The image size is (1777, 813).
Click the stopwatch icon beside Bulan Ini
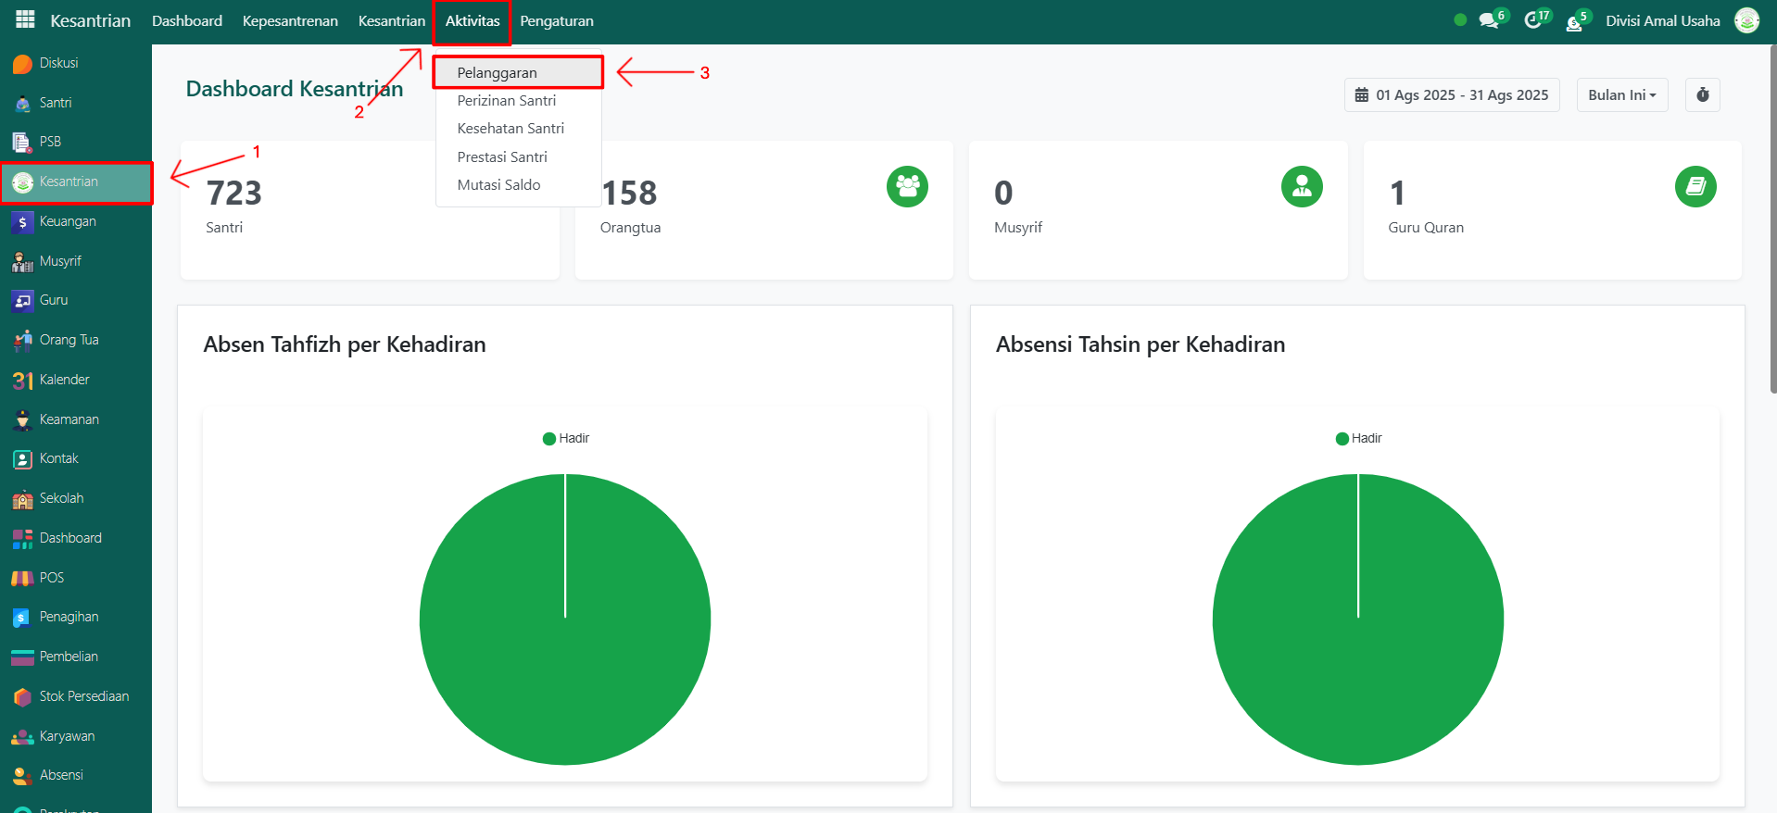1702,94
